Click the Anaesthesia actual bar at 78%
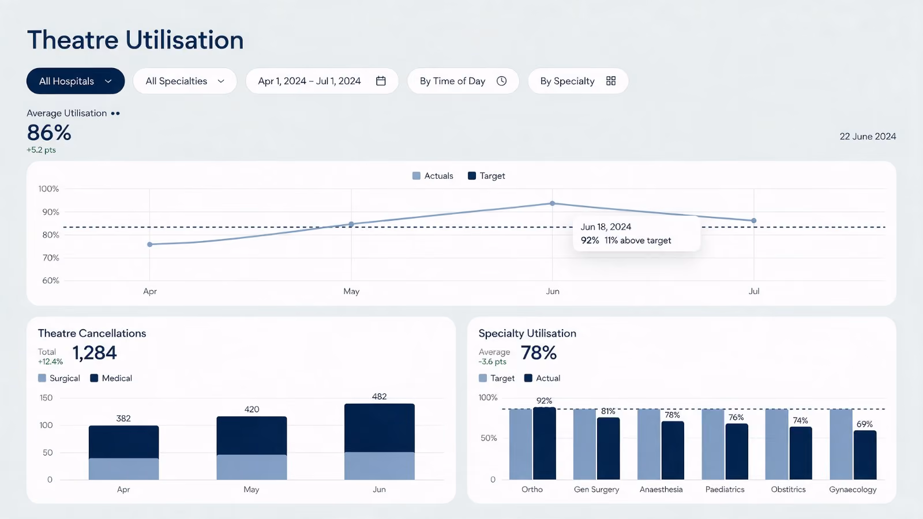This screenshot has width=923, height=519. [673, 450]
